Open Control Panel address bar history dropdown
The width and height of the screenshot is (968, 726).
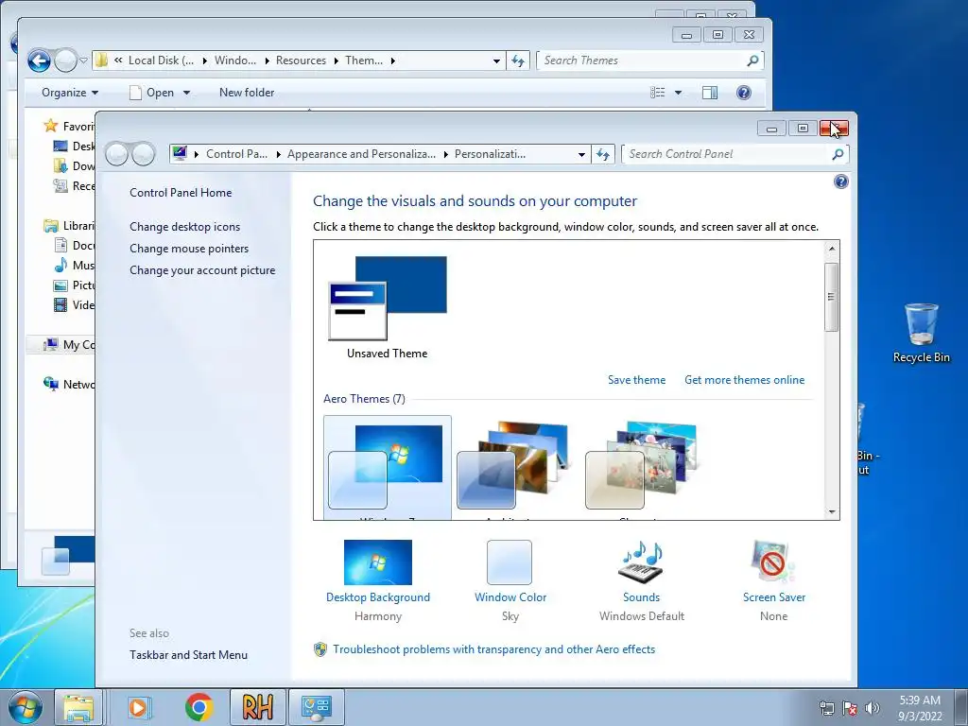point(581,154)
